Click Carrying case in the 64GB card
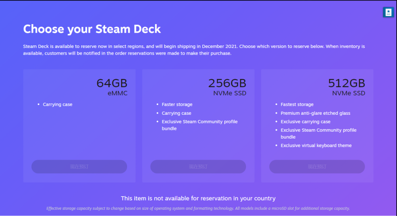The width and height of the screenshot is (397, 216). [58, 104]
